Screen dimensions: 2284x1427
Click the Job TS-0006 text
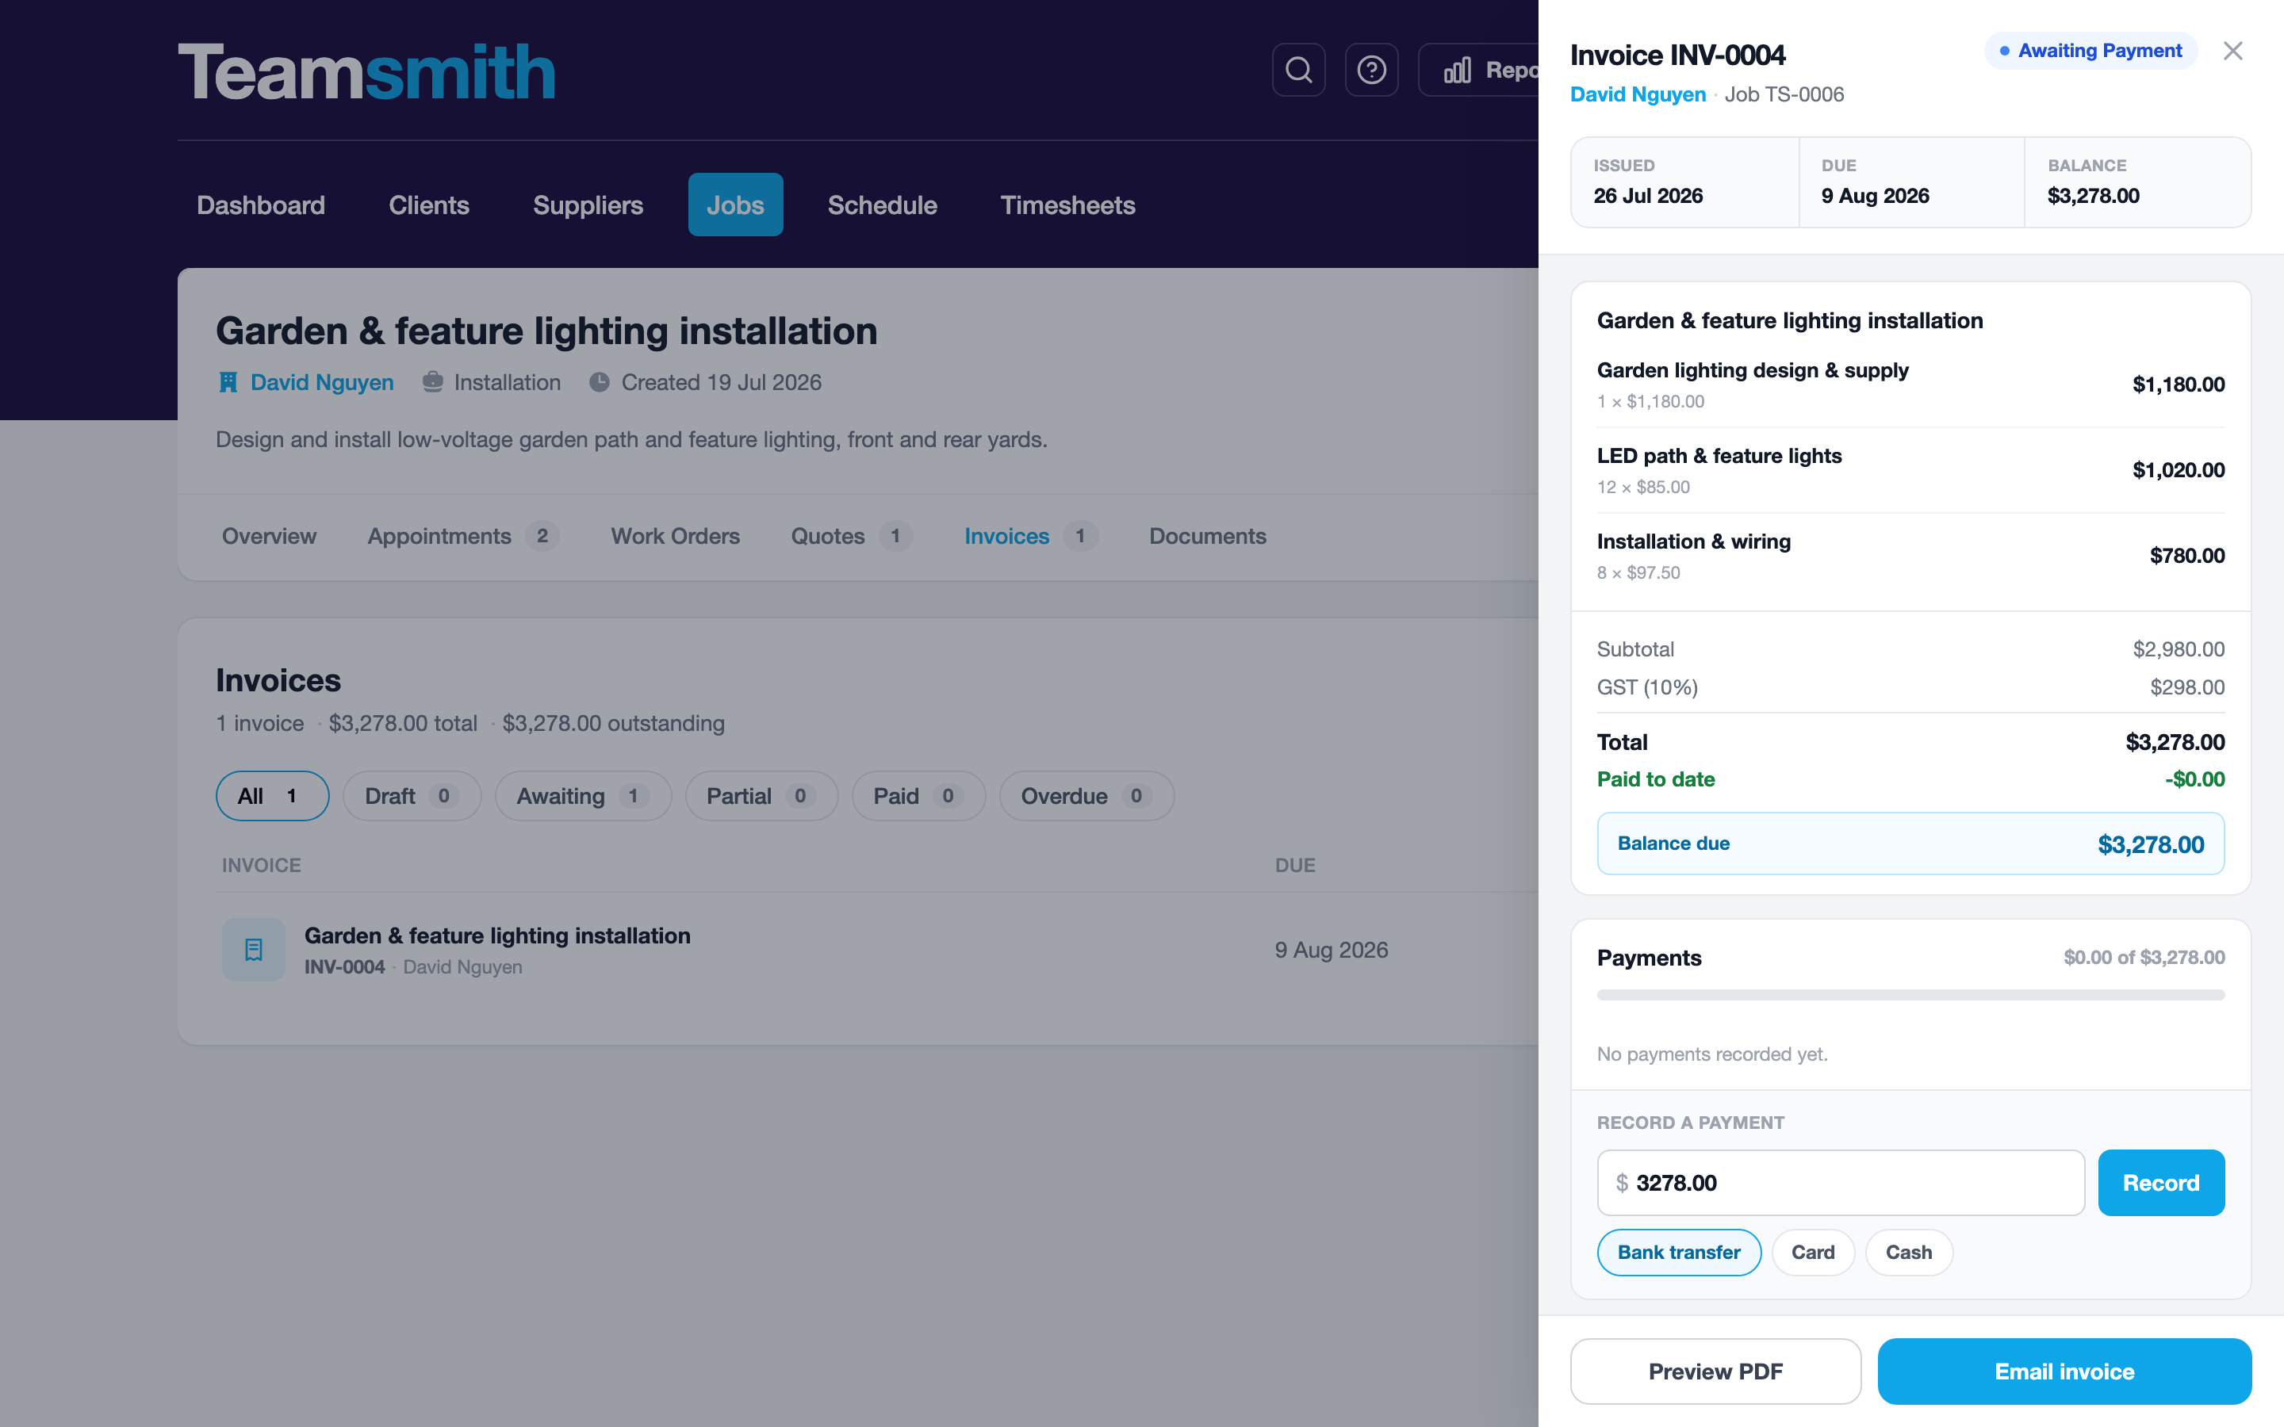pos(1784,94)
